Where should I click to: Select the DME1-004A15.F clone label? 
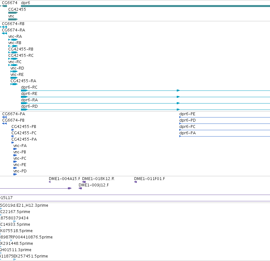[65, 179]
